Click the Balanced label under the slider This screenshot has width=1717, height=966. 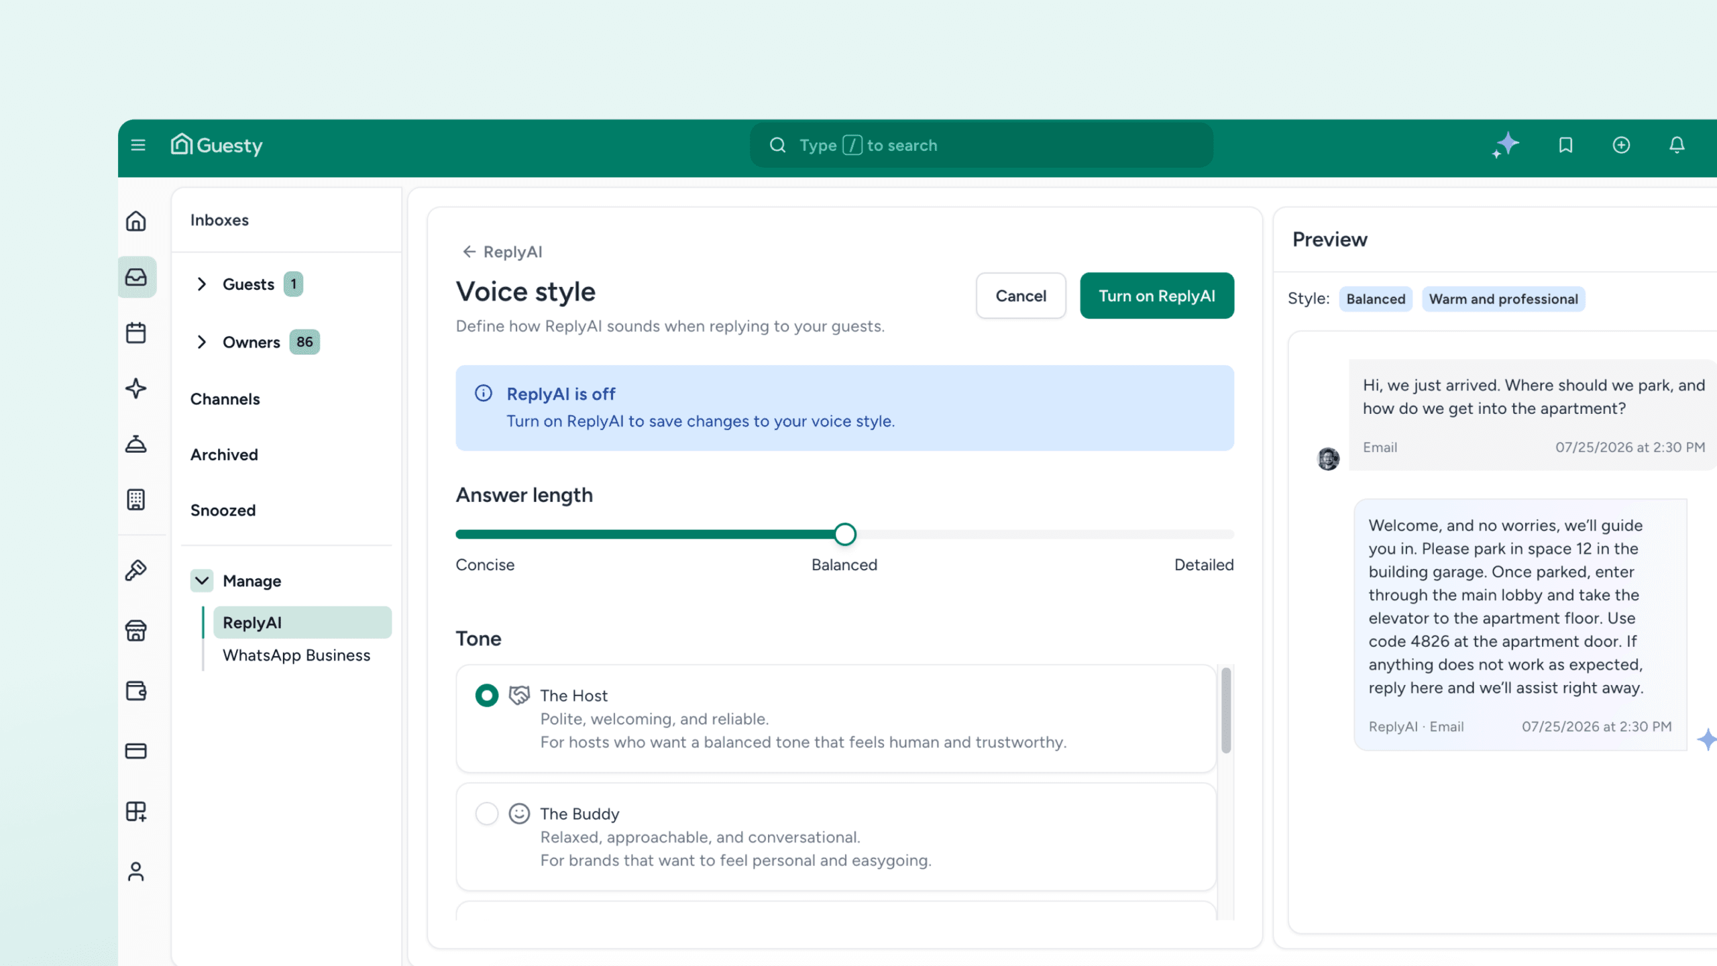844,565
